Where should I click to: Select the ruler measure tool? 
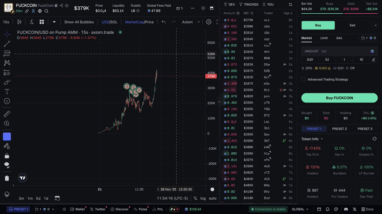point(7,114)
